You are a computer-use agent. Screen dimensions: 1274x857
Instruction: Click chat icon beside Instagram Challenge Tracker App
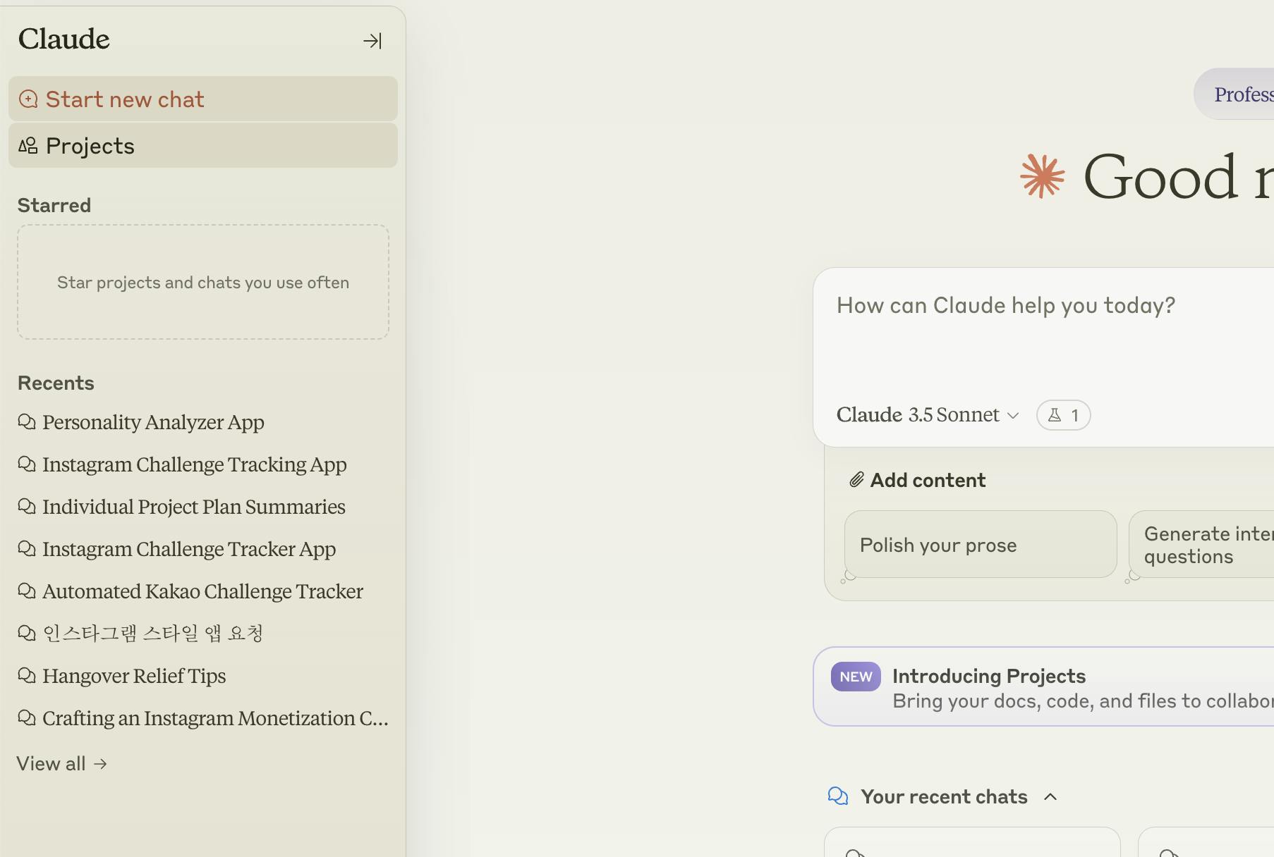tap(27, 549)
